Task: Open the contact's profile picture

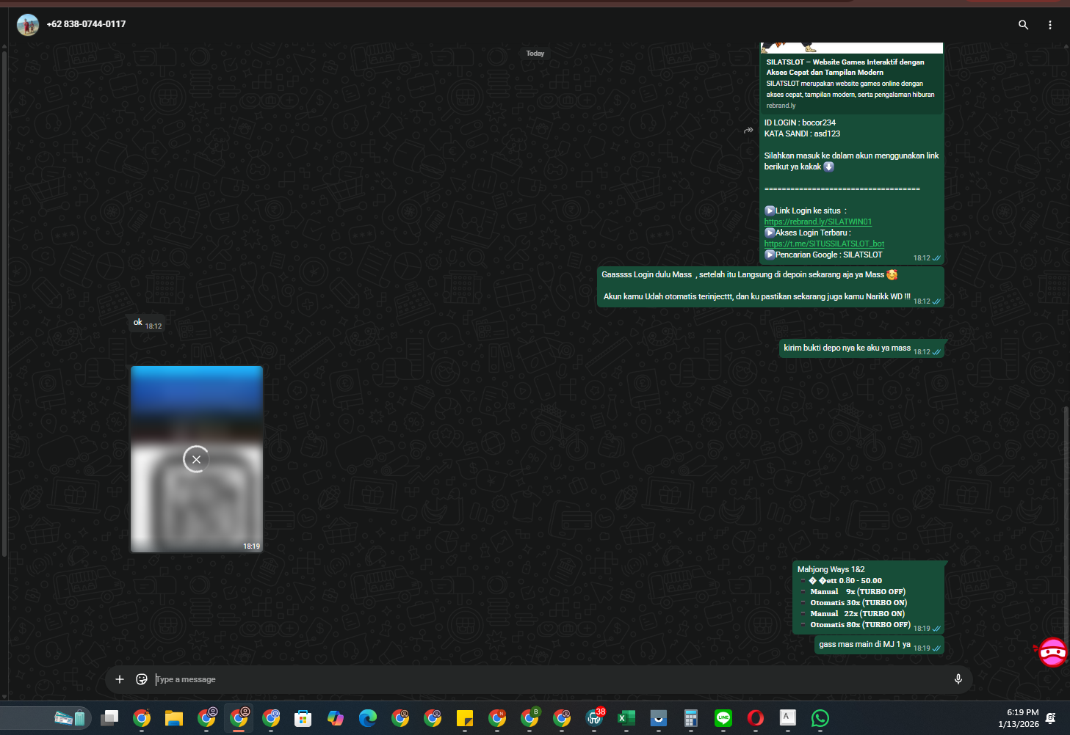Action: 28,25
